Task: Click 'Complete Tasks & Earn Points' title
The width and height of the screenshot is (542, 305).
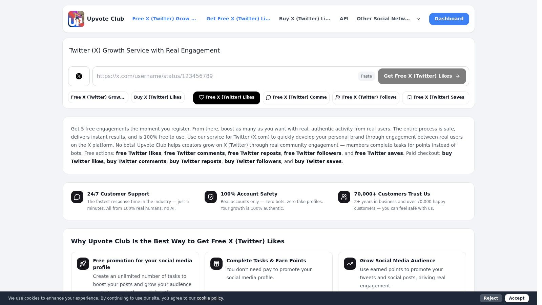Action: [266, 261]
